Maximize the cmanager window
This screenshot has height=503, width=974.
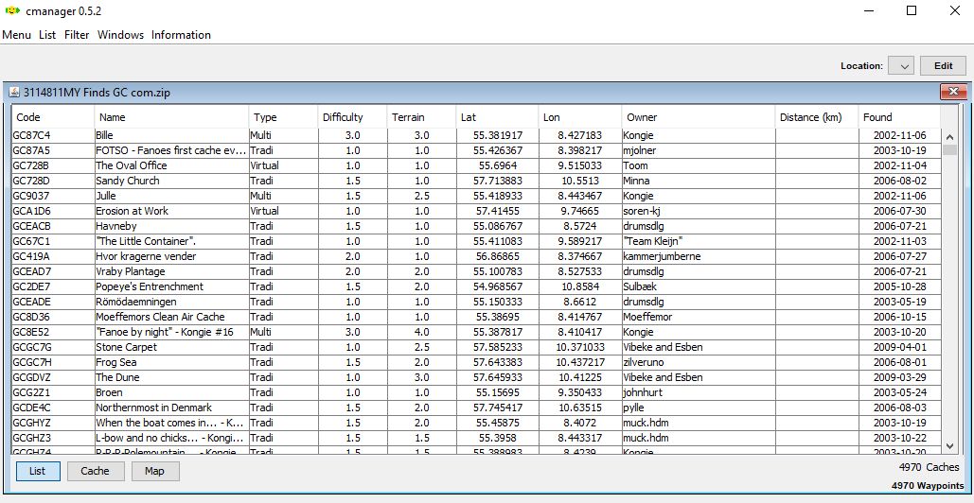(x=912, y=10)
